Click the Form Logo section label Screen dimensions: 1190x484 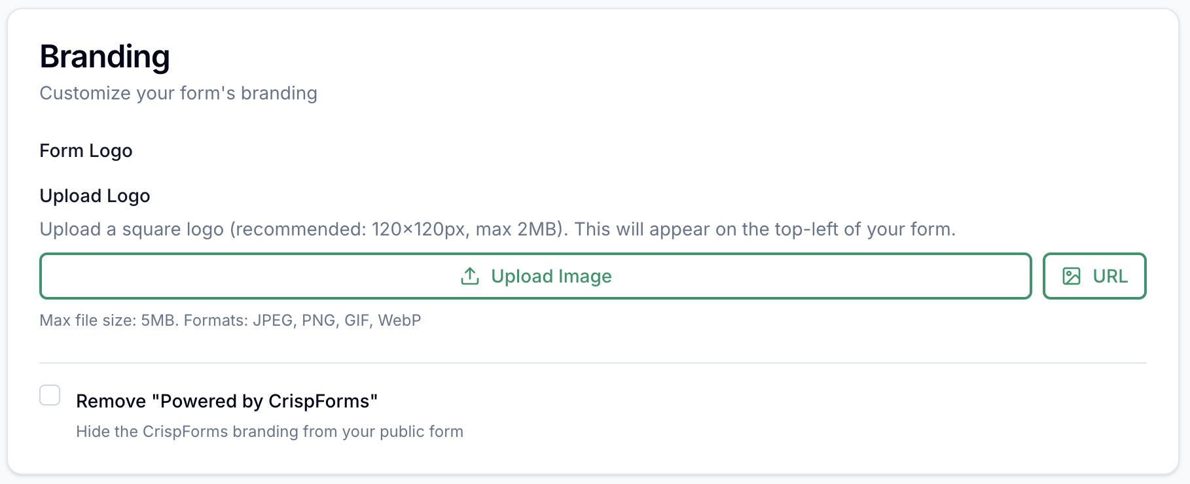click(x=86, y=150)
